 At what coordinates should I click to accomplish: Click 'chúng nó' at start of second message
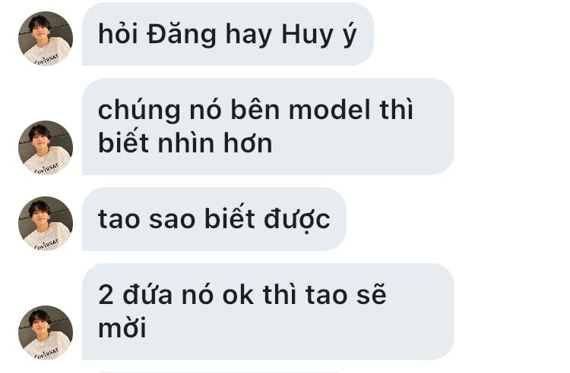(x=160, y=111)
